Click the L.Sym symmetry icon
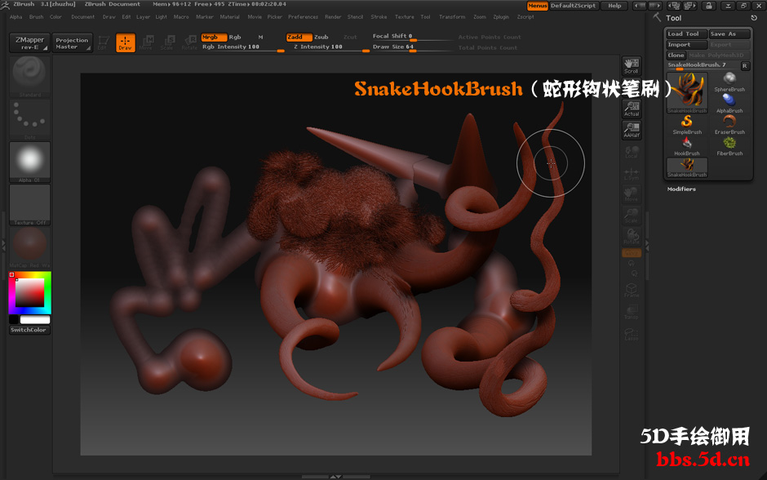This screenshot has height=480, width=767. pos(632,173)
